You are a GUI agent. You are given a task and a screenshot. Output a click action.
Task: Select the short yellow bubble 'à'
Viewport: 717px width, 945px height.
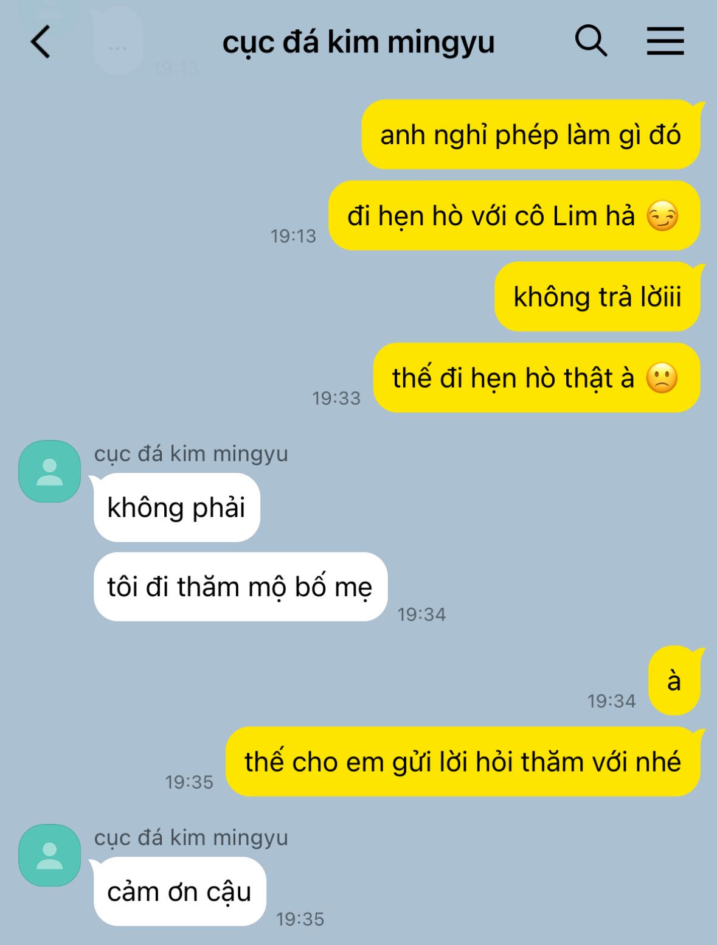[x=674, y=680]
